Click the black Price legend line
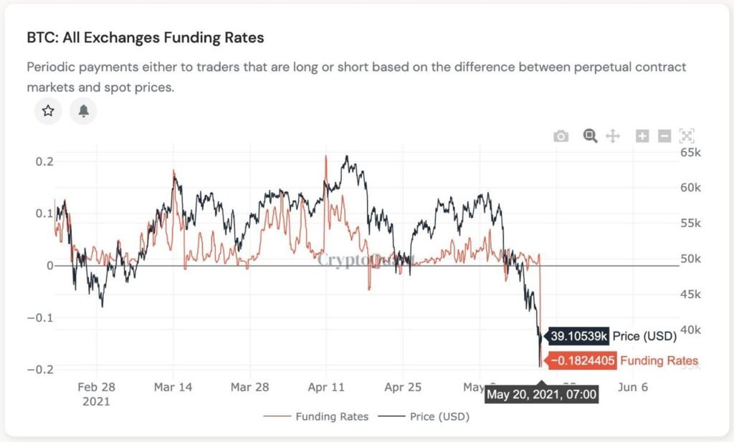The width and height of the screenshot is (734, 442). [x=391, y=416]
